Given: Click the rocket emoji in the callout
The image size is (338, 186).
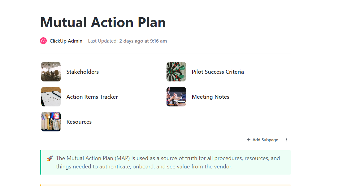Looking at the screenshot, I should (50, 158).
